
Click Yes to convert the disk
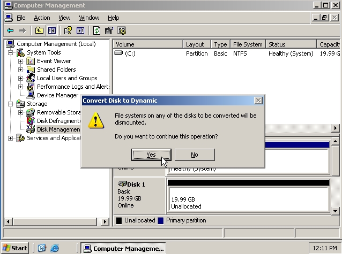tap(151, 155)
